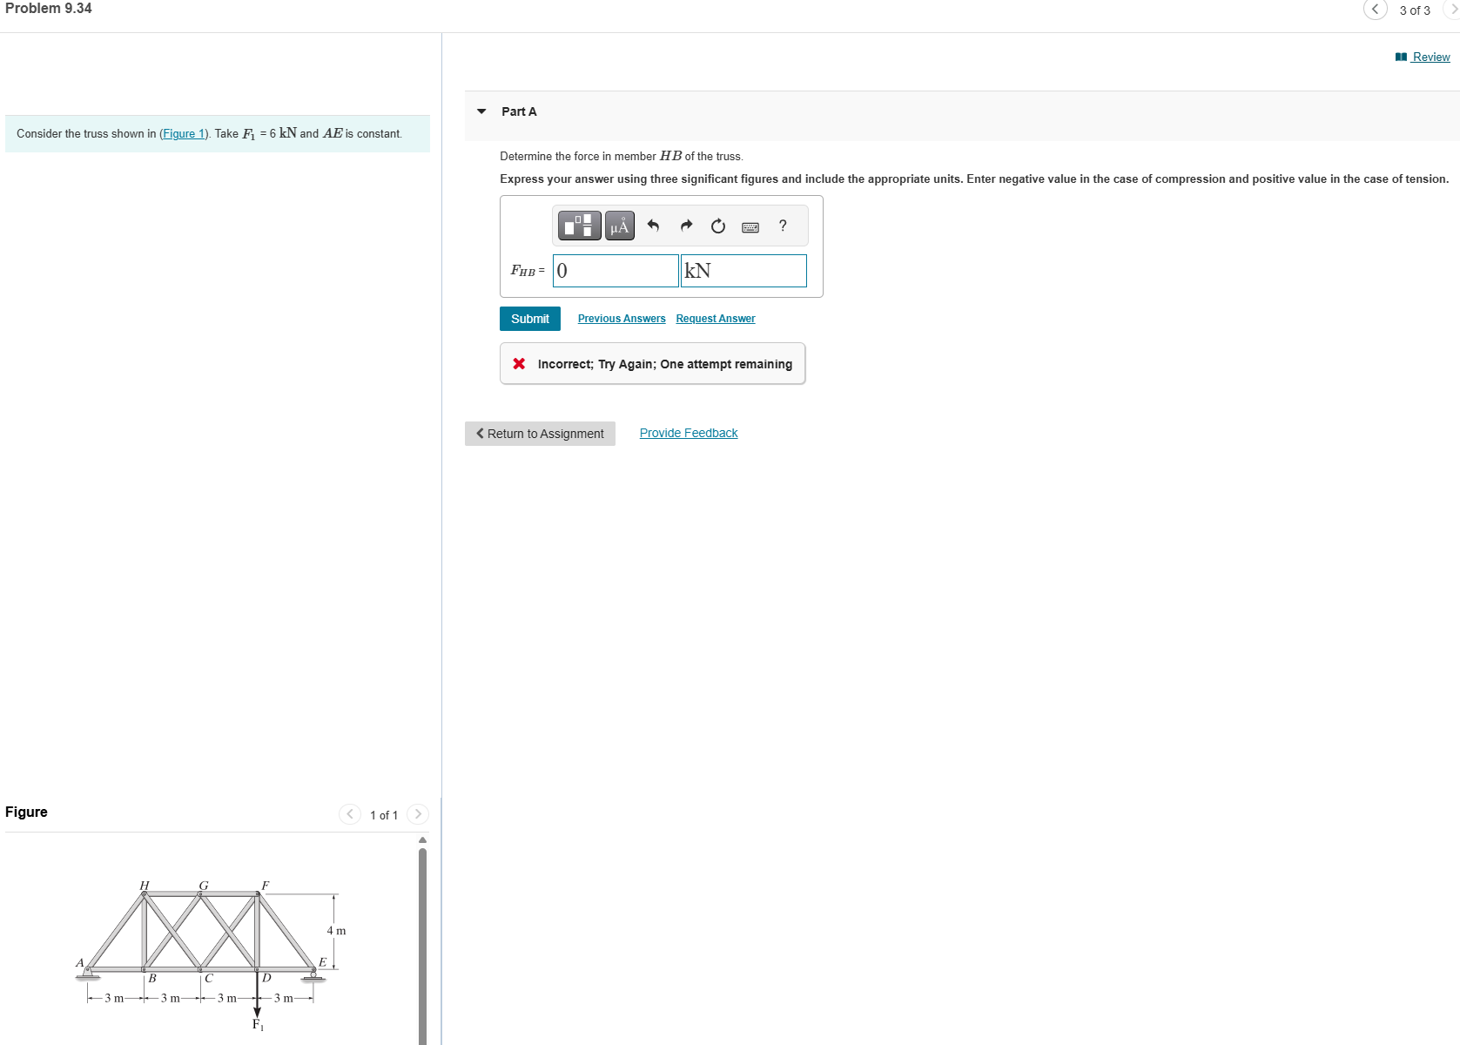Return to Assignment
The width and height of the screenshot is (1460, 1045).
(540, 434)
